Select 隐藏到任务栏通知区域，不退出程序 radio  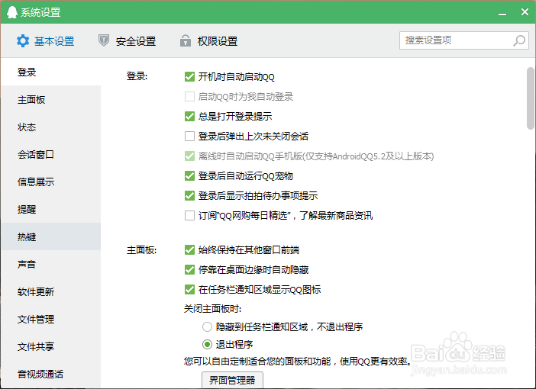(x=207, y=327)
